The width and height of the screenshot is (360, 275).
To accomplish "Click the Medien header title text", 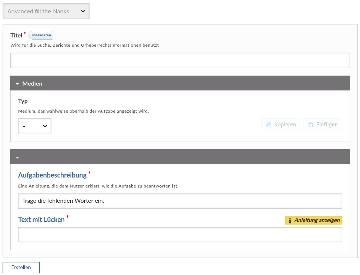I will (x=32, y=84).
